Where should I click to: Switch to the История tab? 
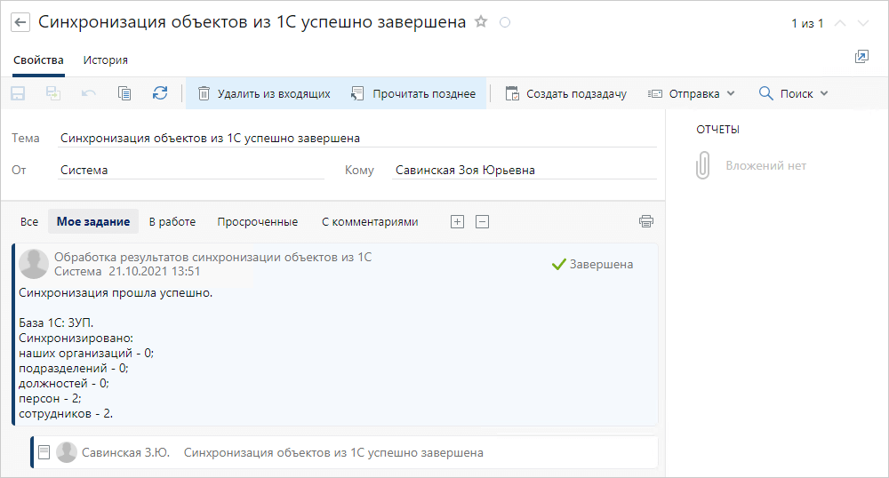pos(106,60)
